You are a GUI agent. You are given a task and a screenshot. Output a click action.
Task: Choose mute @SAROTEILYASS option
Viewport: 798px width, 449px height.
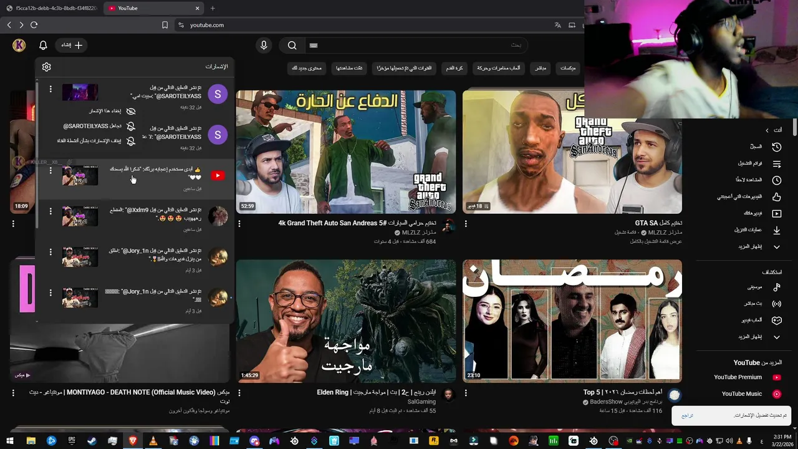(99, 126)
